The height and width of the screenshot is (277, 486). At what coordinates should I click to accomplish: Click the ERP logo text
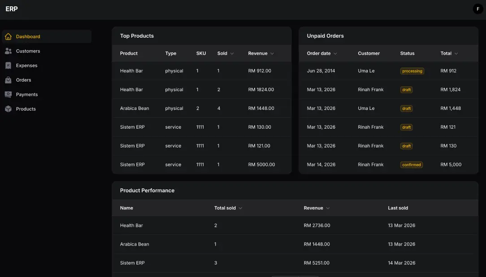(12, 9)
